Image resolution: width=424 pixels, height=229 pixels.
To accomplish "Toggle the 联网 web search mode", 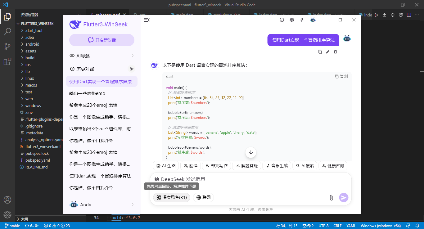I will 203,197.
